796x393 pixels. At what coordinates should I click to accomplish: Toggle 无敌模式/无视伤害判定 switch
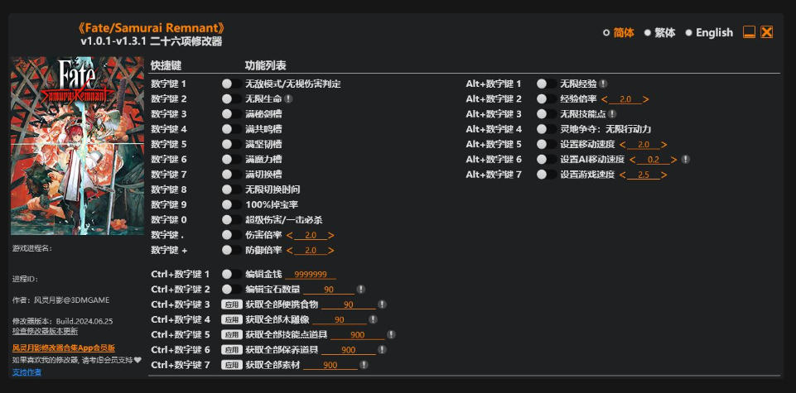tap(231, 84)
